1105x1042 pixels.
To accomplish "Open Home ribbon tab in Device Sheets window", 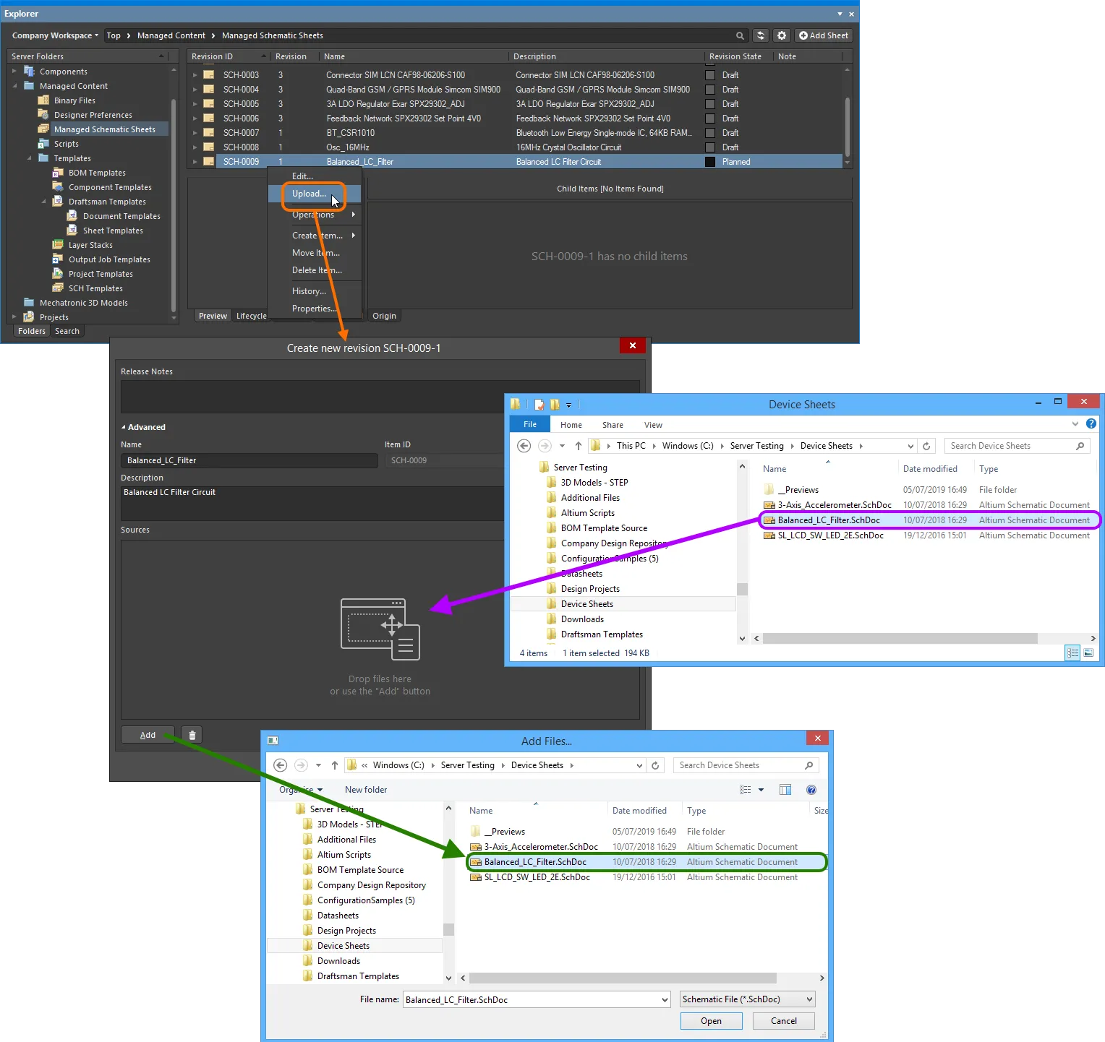I will coord(571,425).
